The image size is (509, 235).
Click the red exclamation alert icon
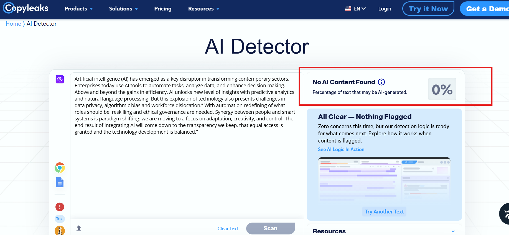pyautogui.click(x=60, y=207)
